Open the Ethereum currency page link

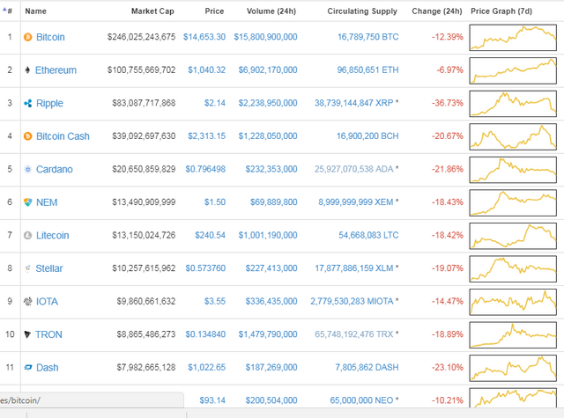[x=56, y=70]
